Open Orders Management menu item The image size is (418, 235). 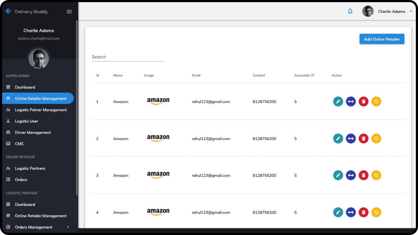[x=34, y=227]
